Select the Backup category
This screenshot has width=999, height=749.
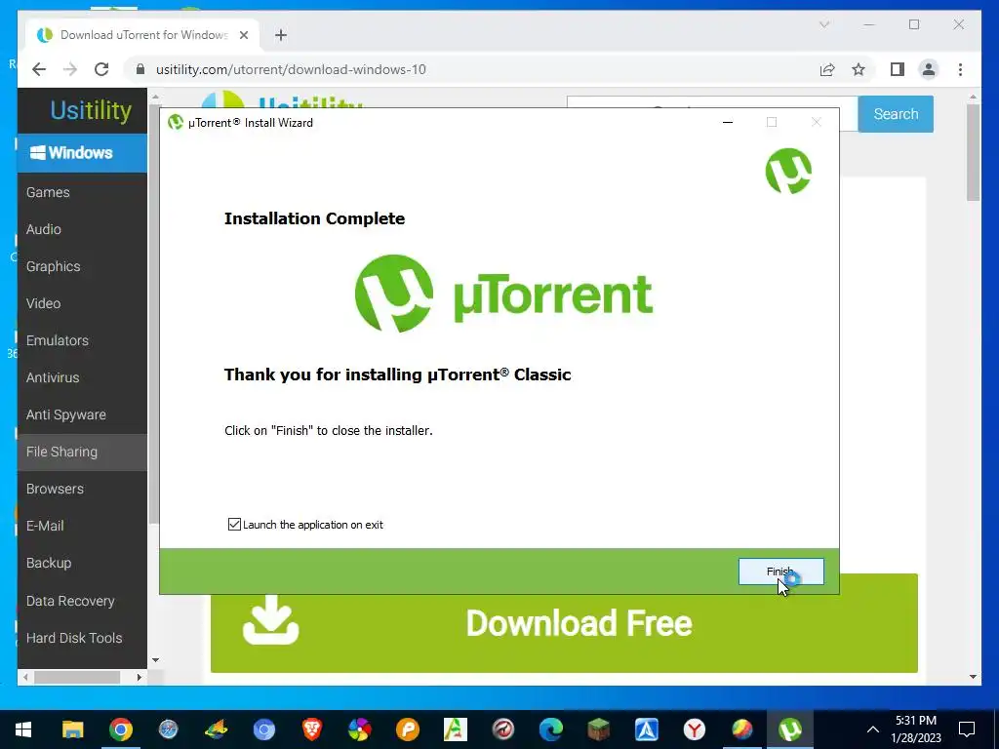click(x=82, y=563)
